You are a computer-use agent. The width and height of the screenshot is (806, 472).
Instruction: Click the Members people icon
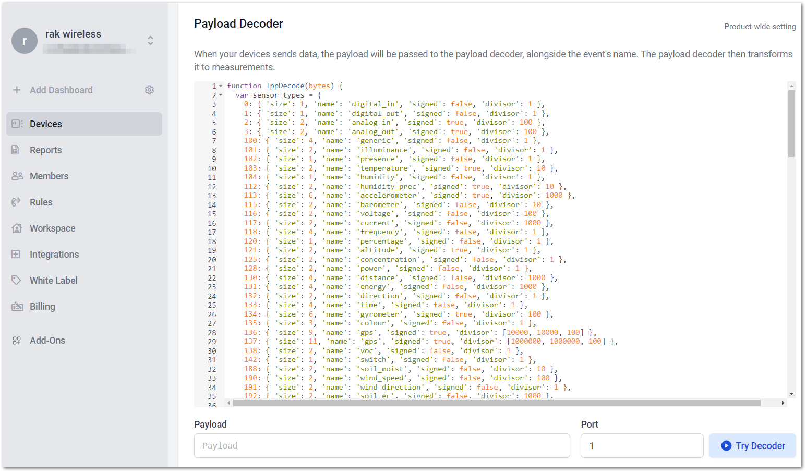click(x=17, y=176)
